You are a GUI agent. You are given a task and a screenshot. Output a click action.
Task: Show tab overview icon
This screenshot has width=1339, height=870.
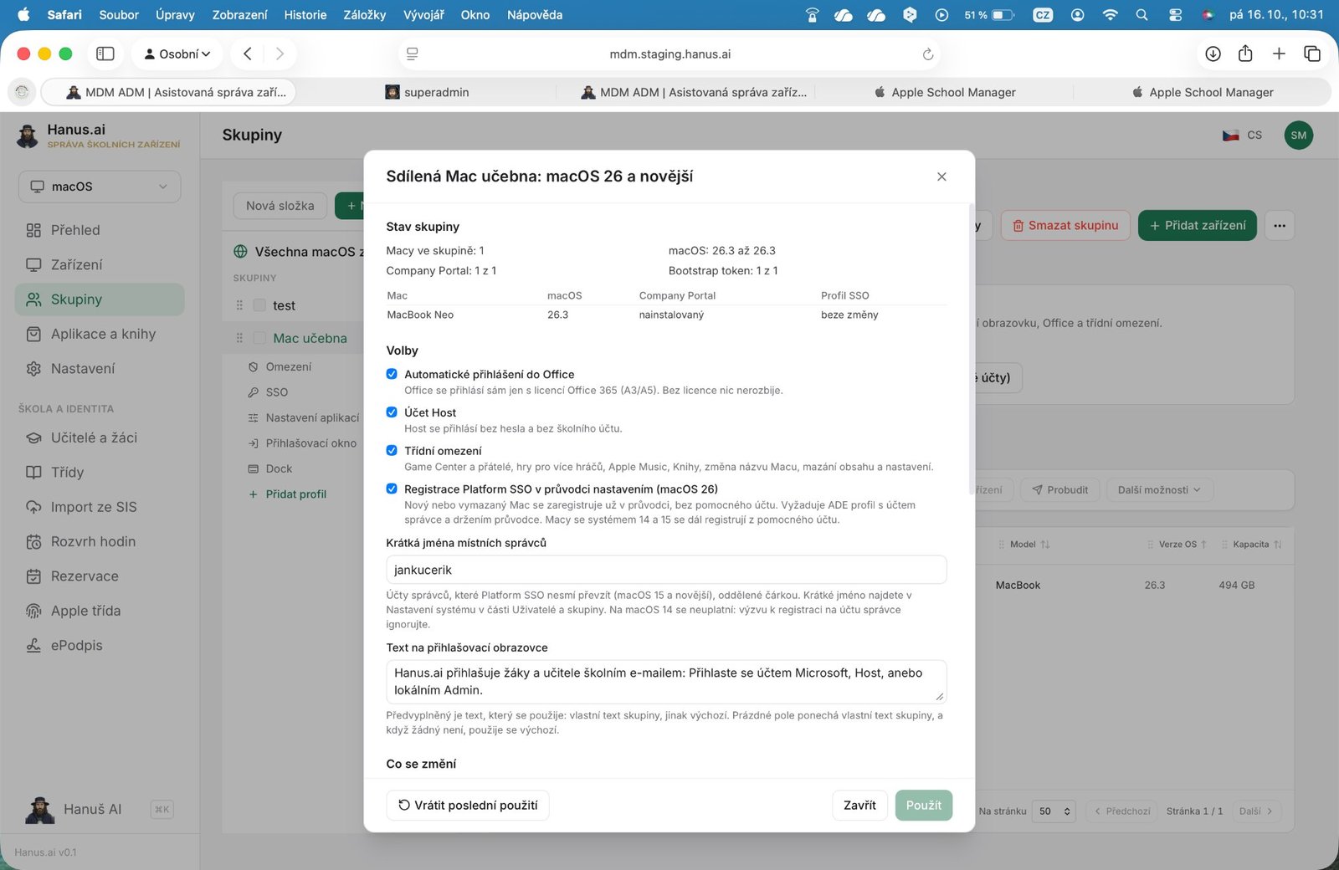pos(1312,54)
